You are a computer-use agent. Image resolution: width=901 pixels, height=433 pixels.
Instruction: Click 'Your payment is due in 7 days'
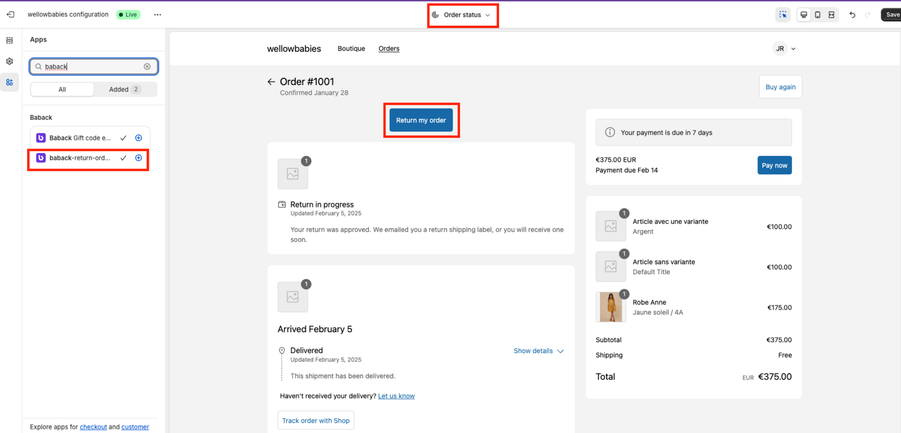[666, 133]
